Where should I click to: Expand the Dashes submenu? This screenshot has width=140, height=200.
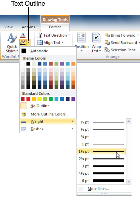[x=48, y=129]
